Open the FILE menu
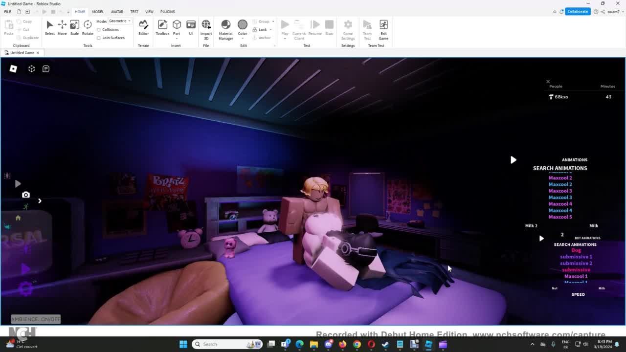Image resolution: width=626 pixels, height=352 pixels. pyautogui.click(x=8, y=12)
